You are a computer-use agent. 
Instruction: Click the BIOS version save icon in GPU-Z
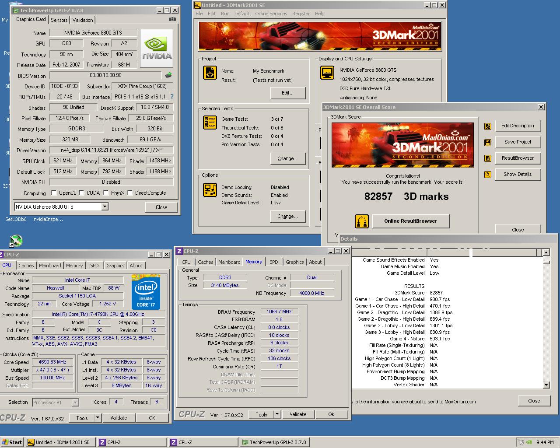coord(168,75)
